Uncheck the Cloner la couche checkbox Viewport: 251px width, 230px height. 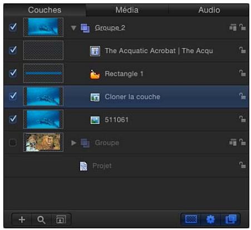[x=13, y=96]
